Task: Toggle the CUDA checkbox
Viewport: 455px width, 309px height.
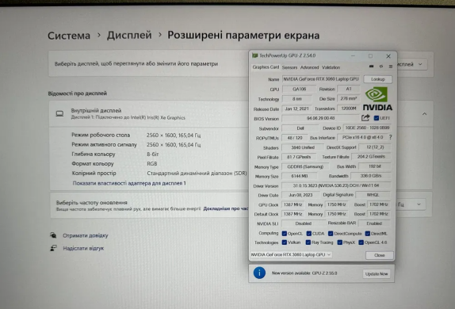Action: pyautogui.click(x=309, y=234)
